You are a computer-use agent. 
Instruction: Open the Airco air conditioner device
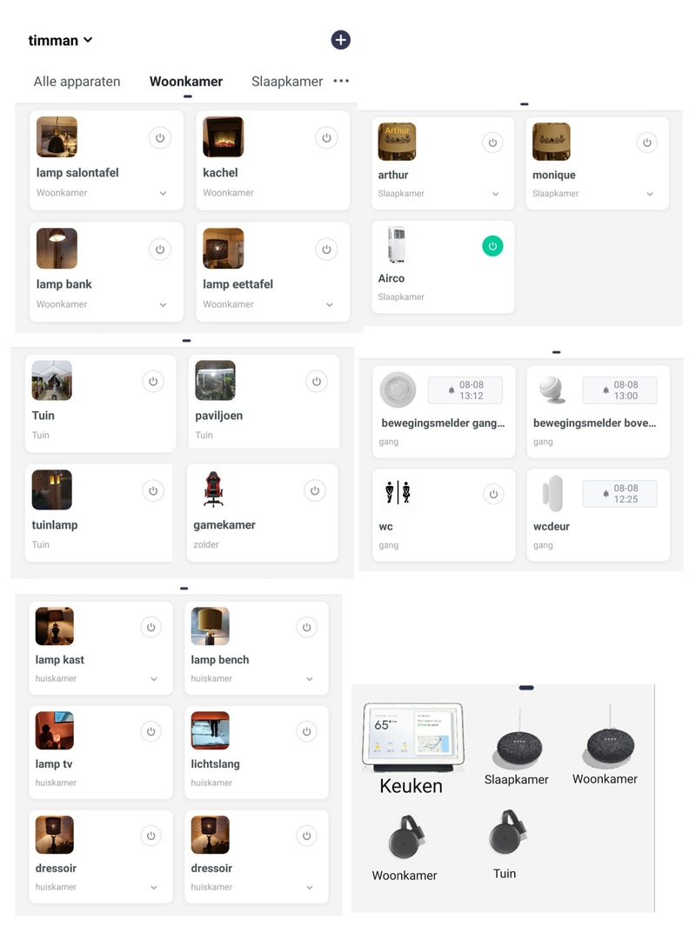click(442, 267)
